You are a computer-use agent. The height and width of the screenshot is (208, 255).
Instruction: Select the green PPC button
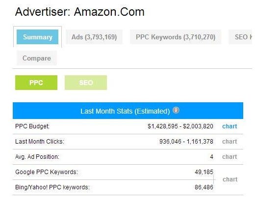[x=36, y=83]
